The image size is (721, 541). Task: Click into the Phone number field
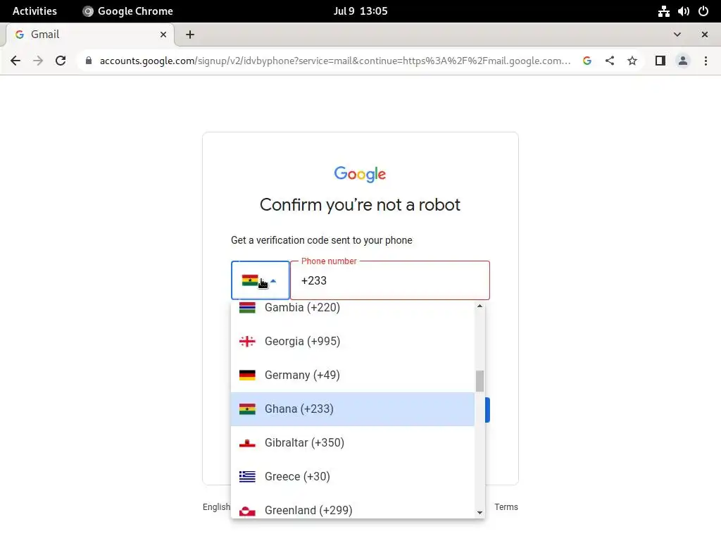point(390,280)
